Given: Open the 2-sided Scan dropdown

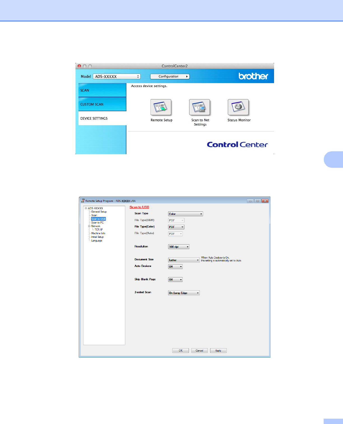Looking at the screenshot, I should (x=184, y=293).
